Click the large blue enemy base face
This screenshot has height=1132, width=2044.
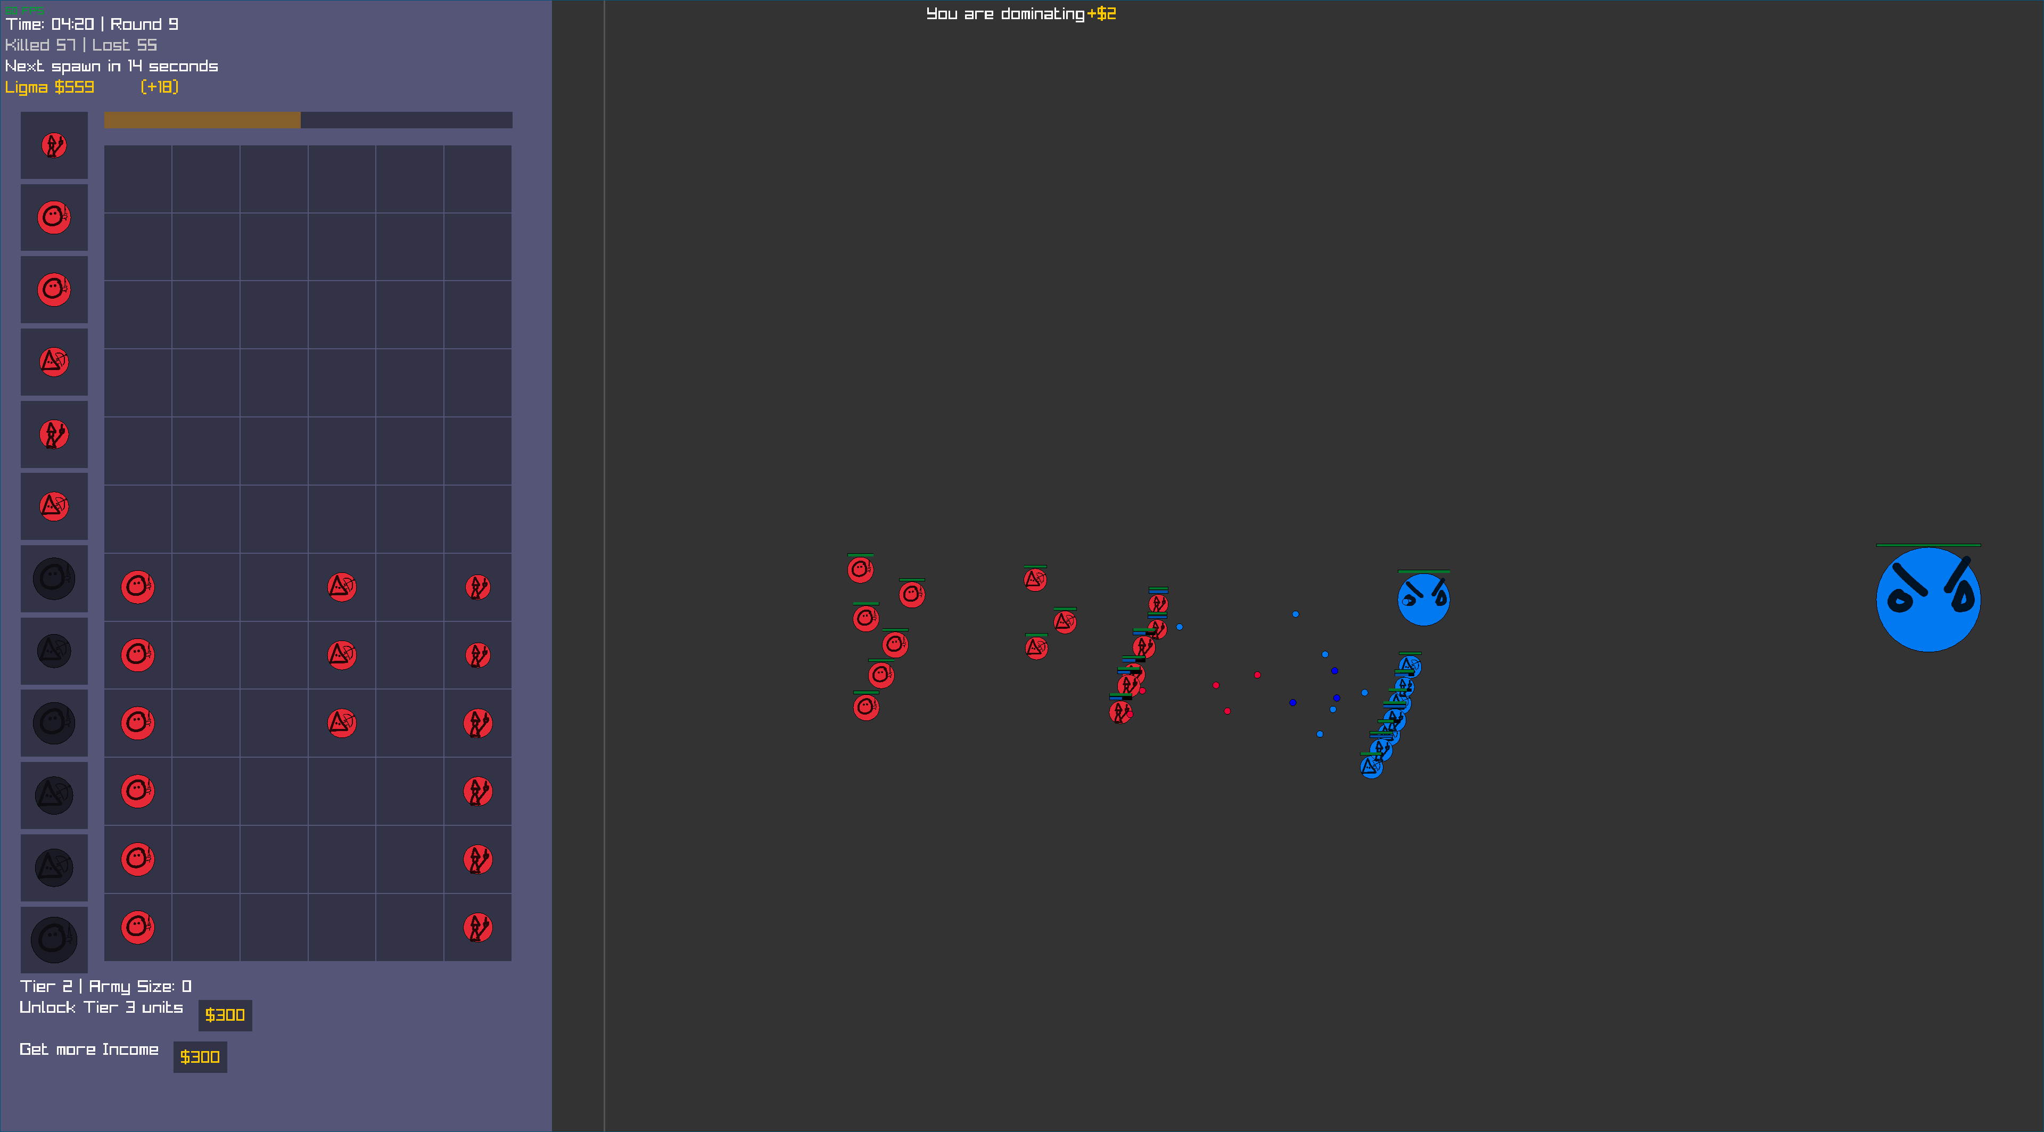[1928, 600]
